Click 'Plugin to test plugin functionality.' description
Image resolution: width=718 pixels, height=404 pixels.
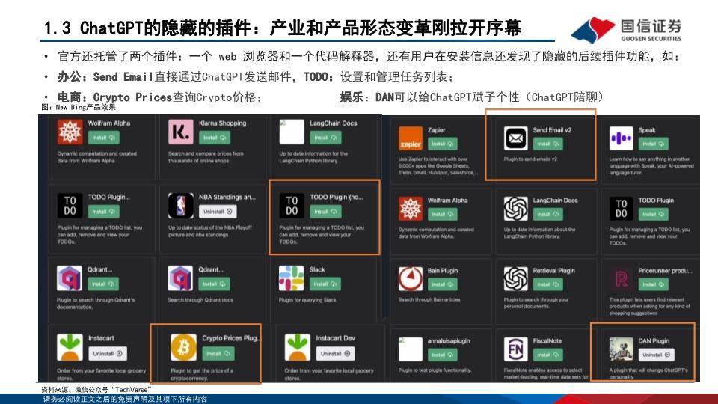(x=435, y=370)
